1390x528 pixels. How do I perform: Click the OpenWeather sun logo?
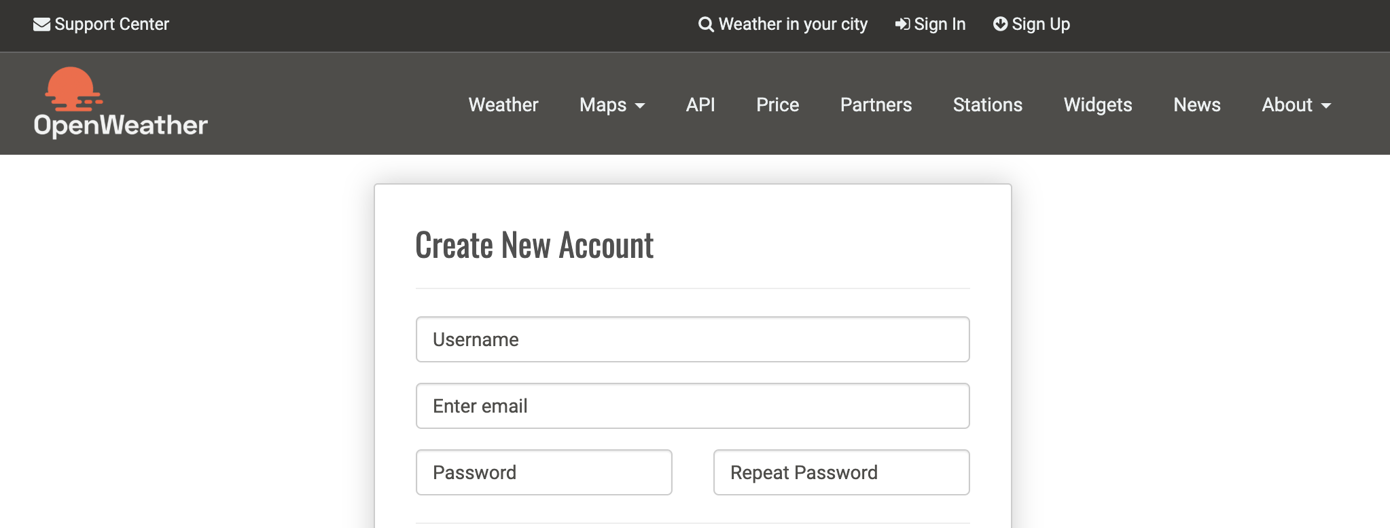[73, 89]
